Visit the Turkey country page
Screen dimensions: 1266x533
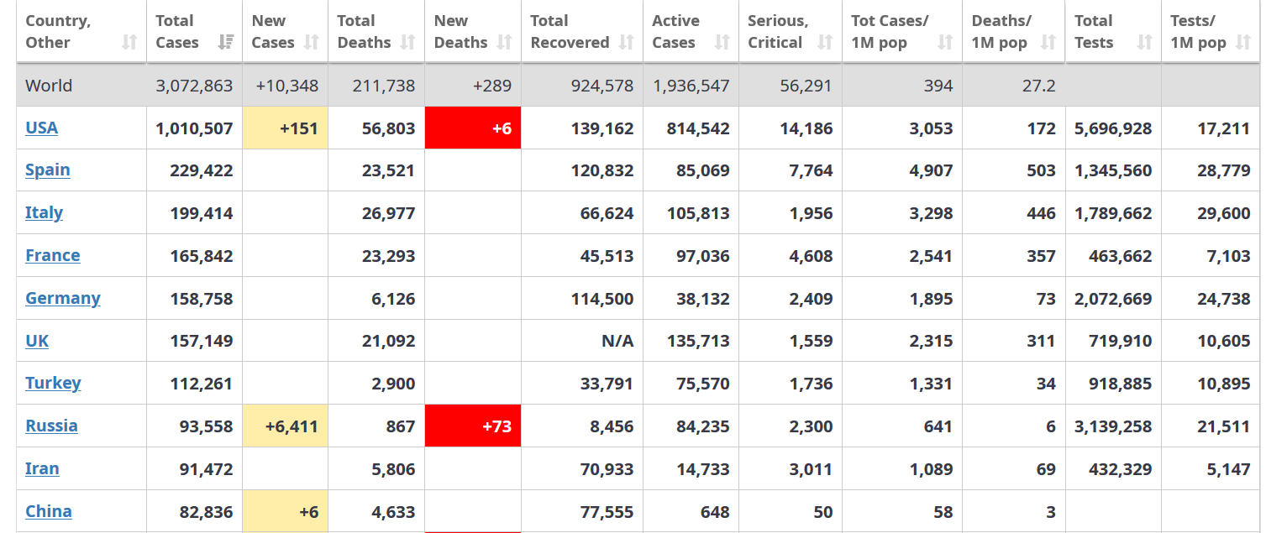click(53, 383)
